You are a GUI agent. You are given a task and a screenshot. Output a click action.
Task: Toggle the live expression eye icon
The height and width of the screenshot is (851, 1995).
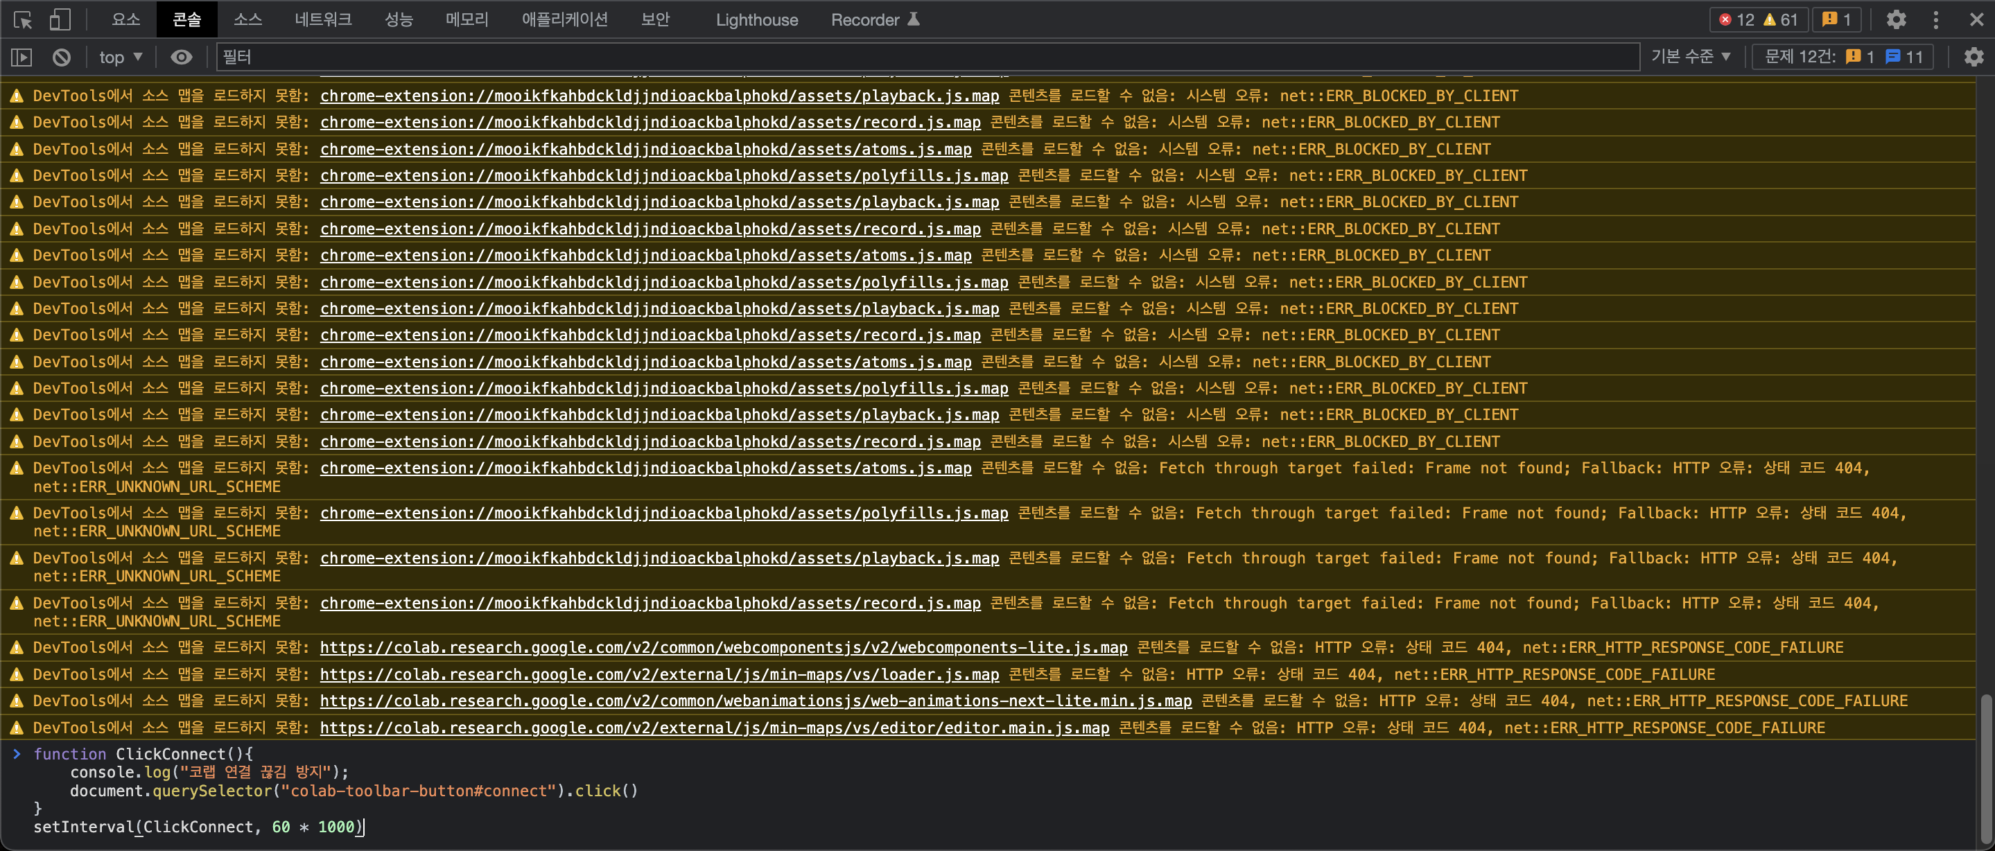181,58
